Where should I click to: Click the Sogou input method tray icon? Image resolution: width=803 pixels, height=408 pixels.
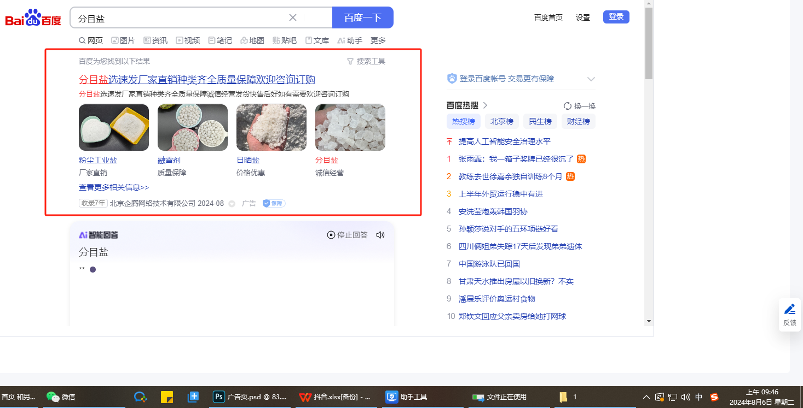pos(714,397)
